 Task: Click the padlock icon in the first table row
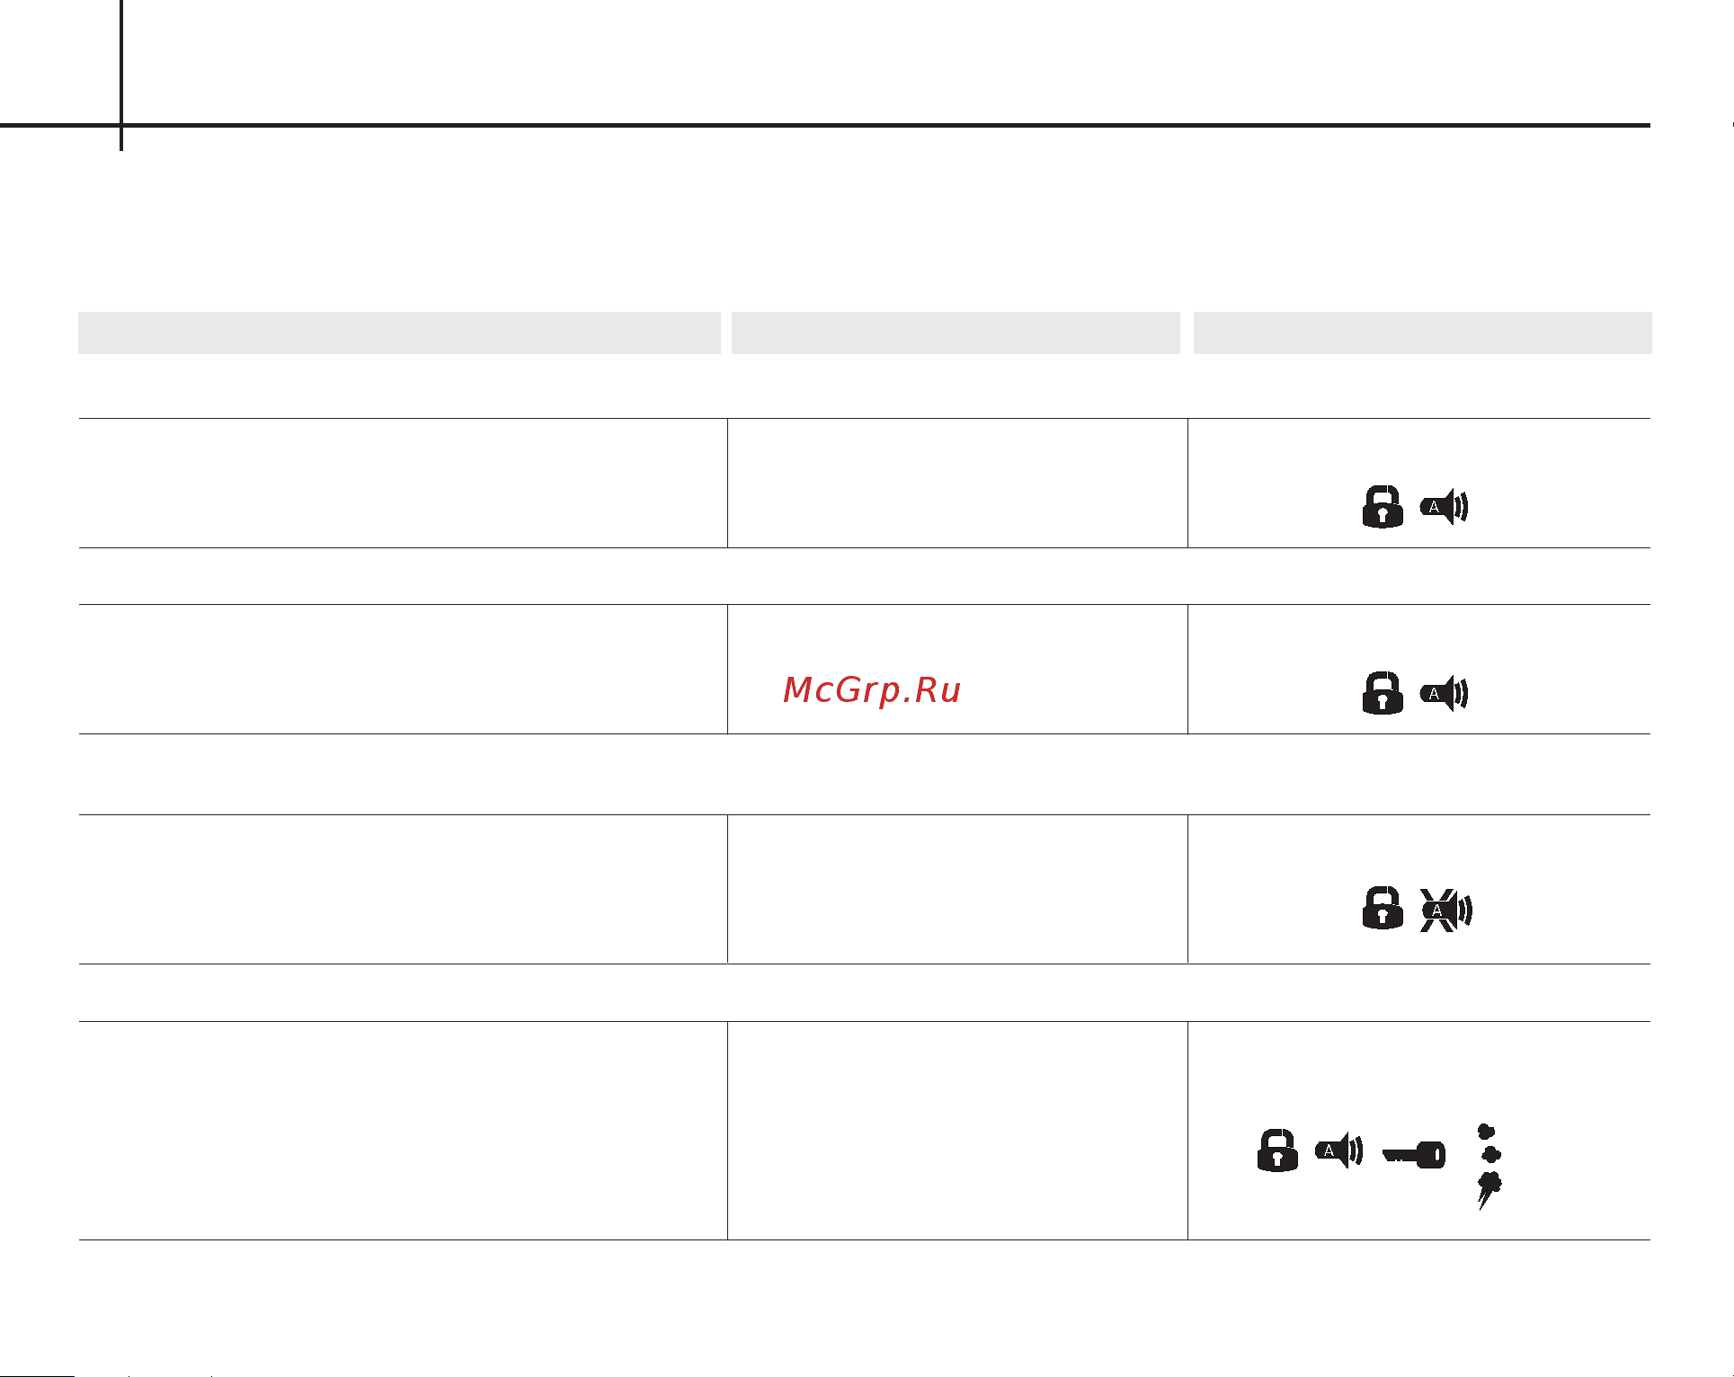click(x=1383, y=506)
